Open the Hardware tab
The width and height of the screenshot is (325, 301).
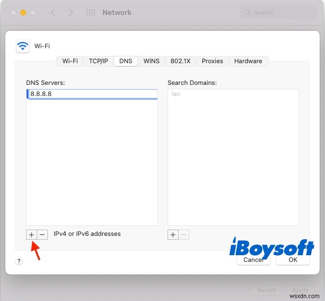(x=248, y=61)
